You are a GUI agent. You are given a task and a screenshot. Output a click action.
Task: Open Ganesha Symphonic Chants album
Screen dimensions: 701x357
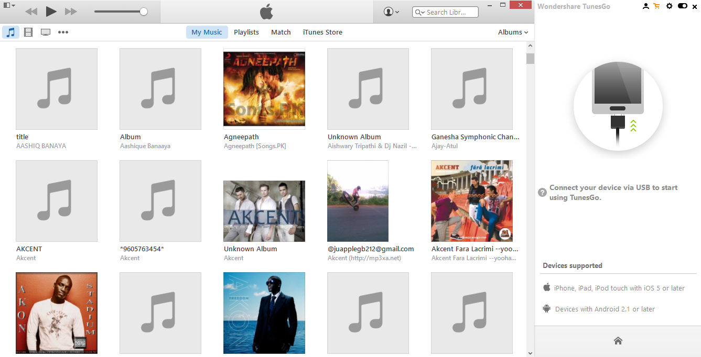coord(472,89)
